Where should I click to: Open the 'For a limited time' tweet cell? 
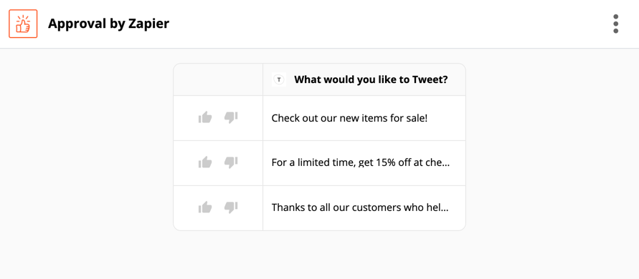(364, 163)
